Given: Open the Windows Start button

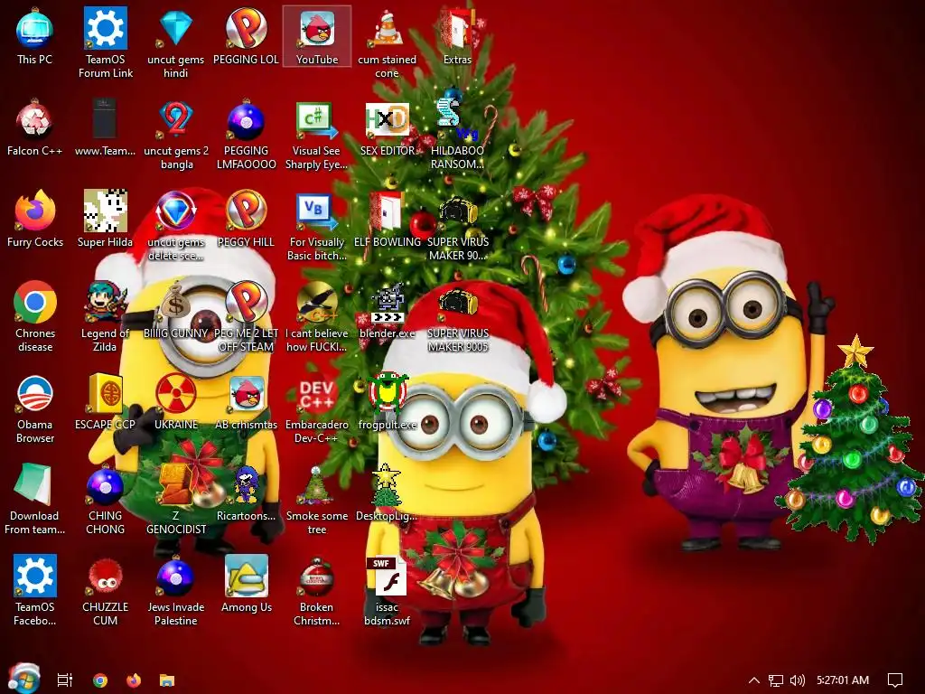Looking at the screenshot, I should 24,679.
